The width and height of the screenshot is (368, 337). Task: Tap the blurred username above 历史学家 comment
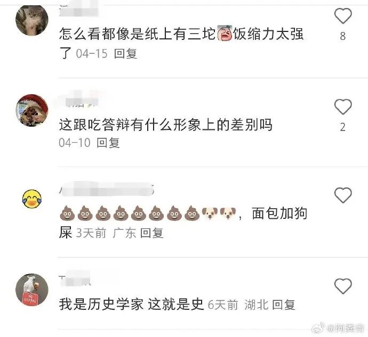pos(75,280)
